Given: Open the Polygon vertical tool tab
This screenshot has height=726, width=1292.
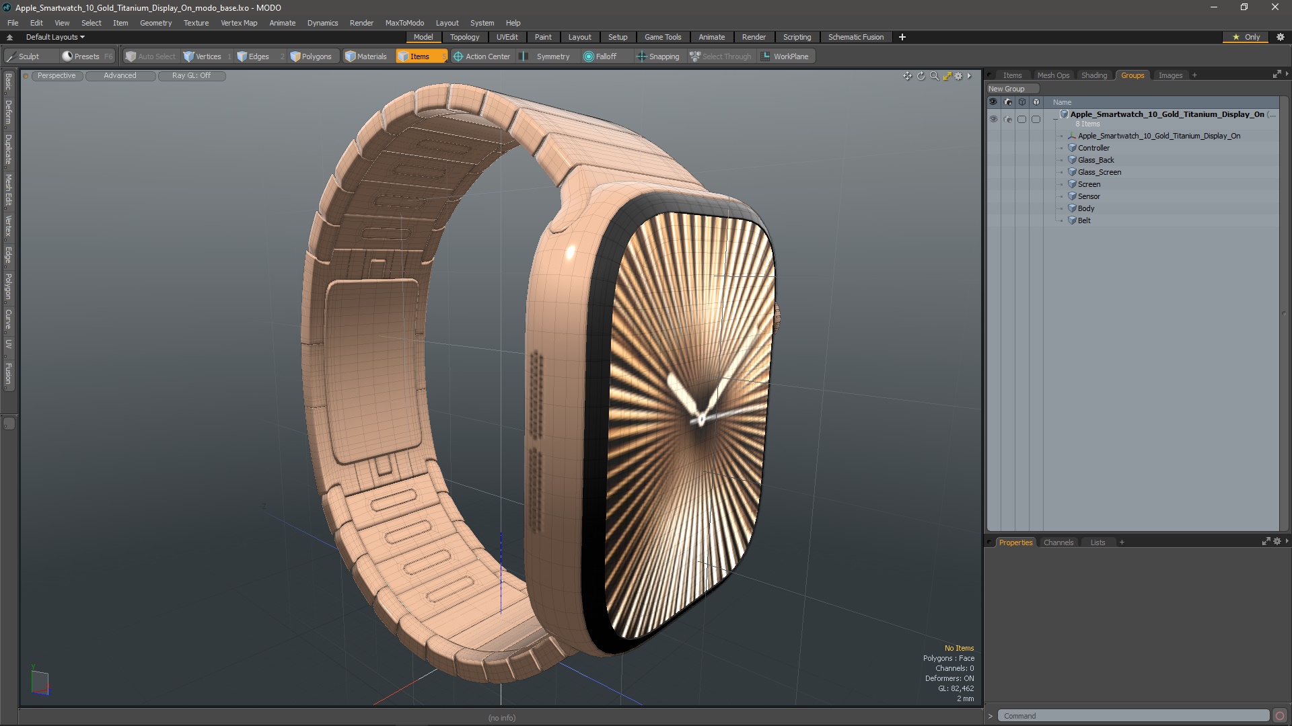Looking at the screenshot, I should click(8, 287).
